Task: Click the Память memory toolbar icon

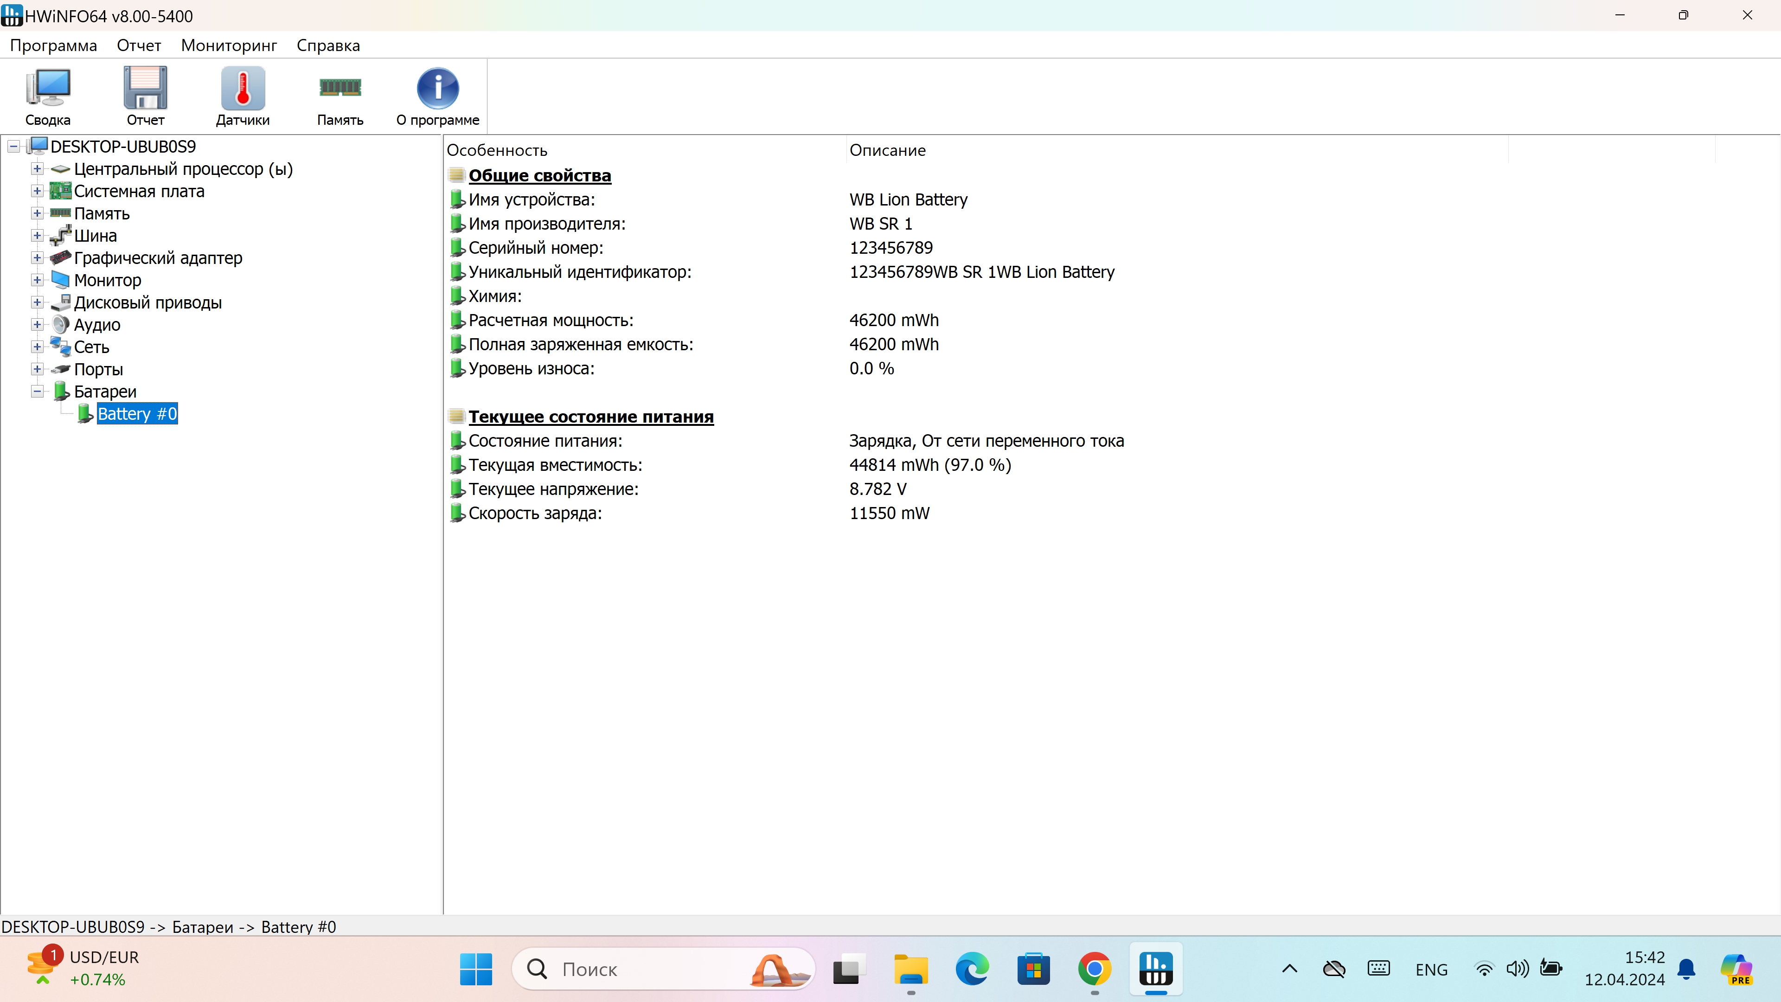Action: point(340,96)
